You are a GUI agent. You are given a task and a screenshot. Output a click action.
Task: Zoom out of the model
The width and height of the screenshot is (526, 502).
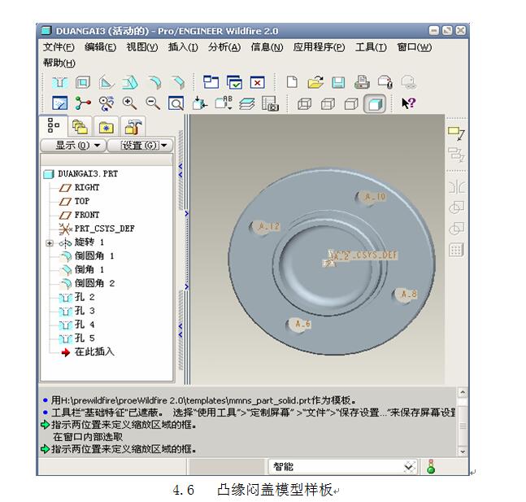pyautogui.click(x=153, y=103)
